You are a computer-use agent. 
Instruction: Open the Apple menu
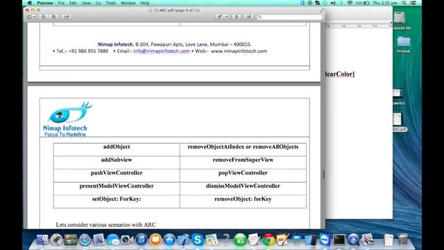pos(29,3)
